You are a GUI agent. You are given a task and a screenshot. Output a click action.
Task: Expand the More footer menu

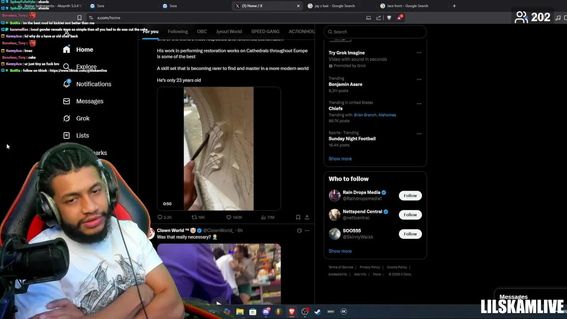click(378, 274)
